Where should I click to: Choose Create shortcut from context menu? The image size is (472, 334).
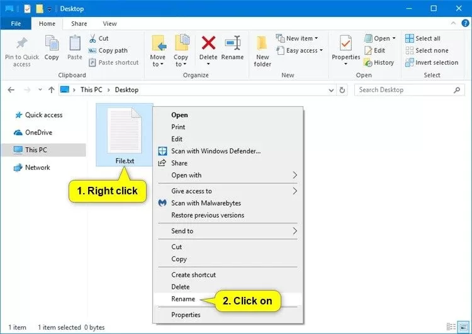tap(228, 275)
